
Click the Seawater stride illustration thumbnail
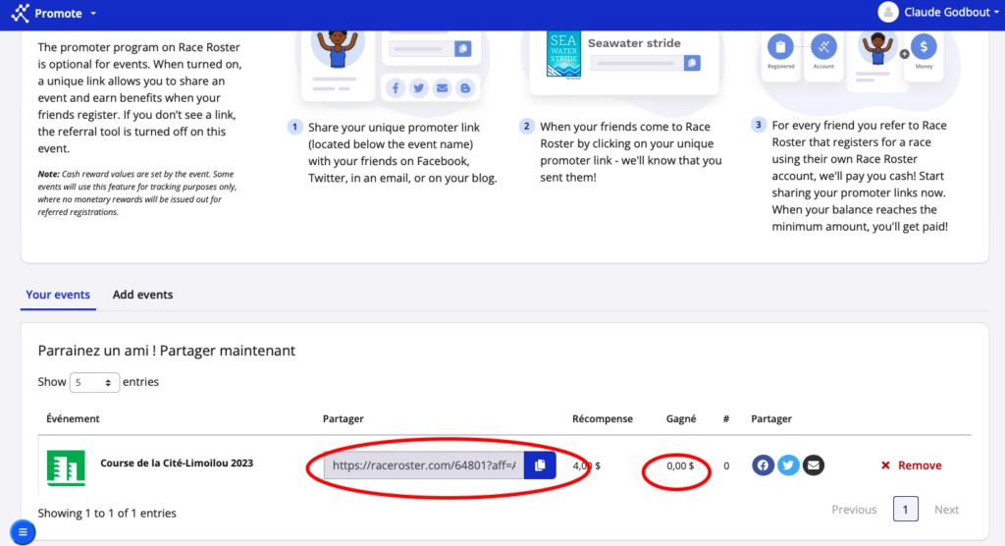tap(563, 55)
